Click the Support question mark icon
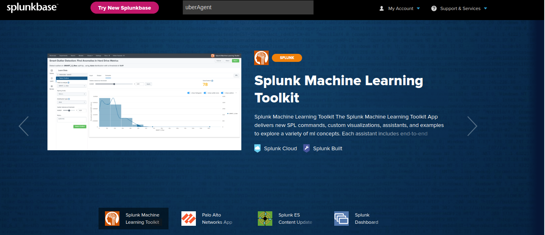Screen dimensions: 545x235 434,8
